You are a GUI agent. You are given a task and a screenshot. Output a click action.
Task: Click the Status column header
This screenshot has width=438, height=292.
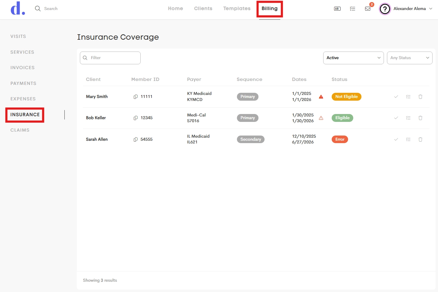339,79
